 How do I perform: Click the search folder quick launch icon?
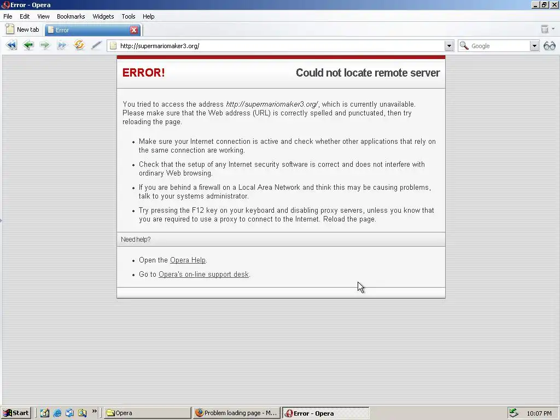pos(82,413)
